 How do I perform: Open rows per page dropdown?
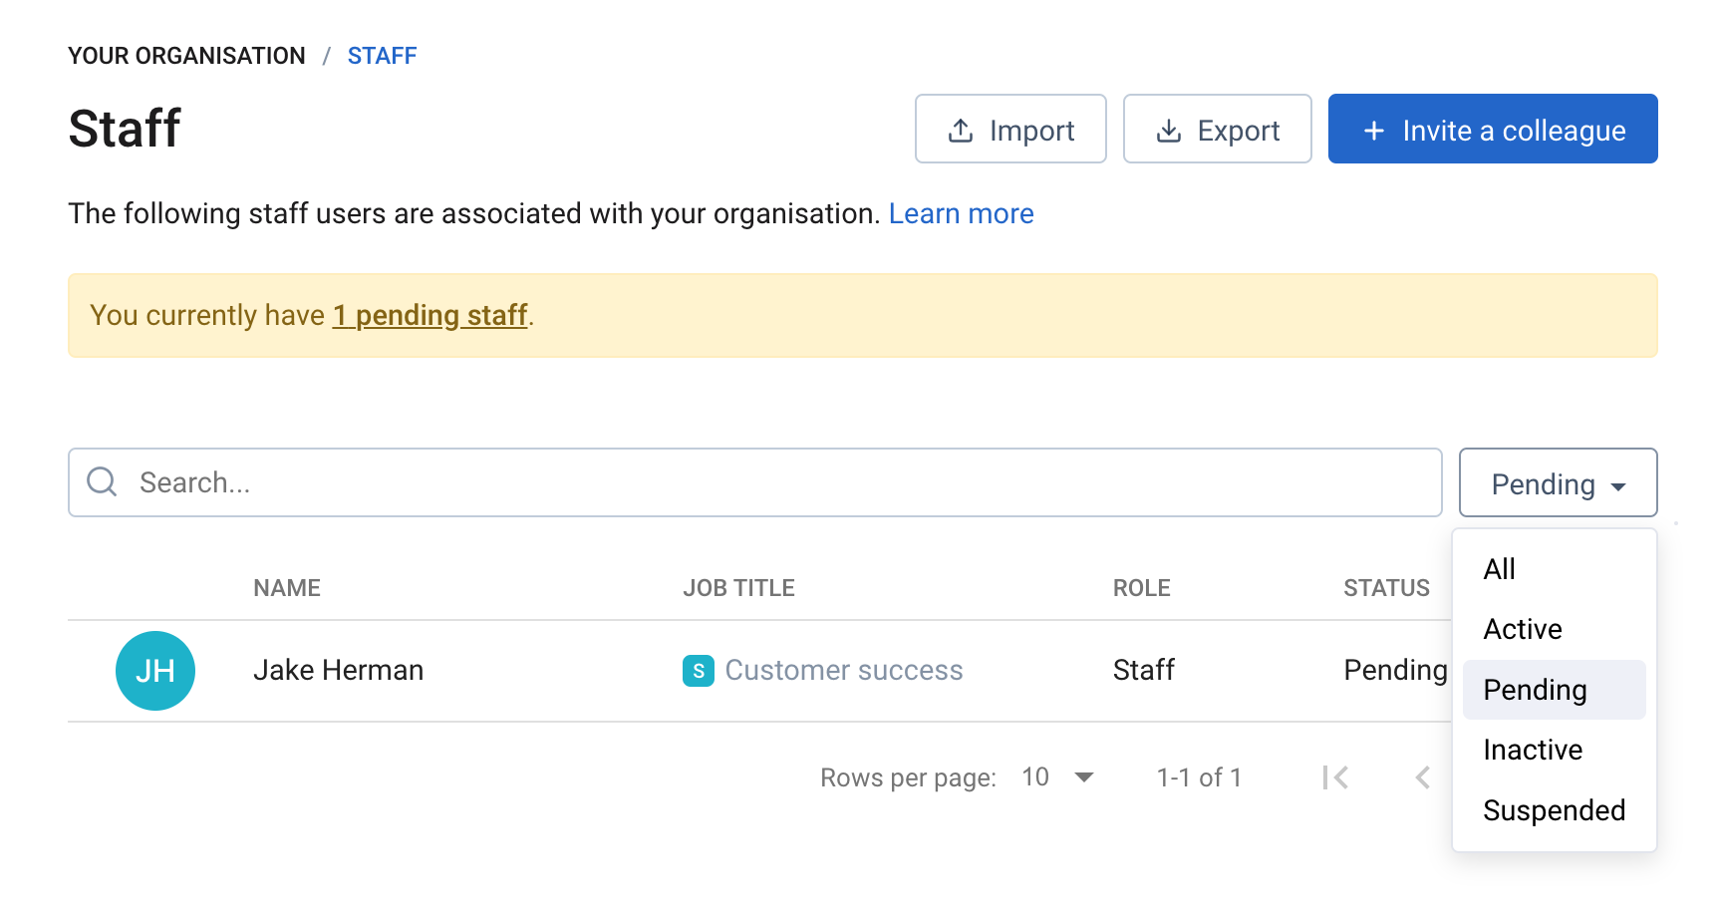click(x=1057, y=777)
